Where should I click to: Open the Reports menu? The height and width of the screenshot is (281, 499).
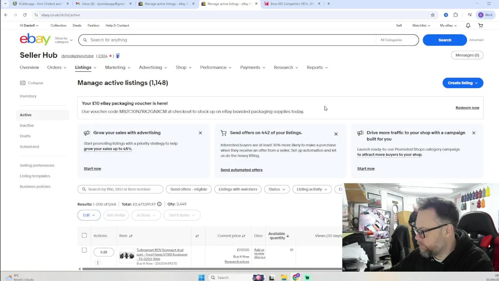pyautogui.click(x=317, y=68)
